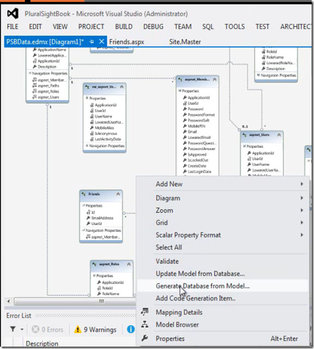The width and height of the screenshot is (314, 349).
Task: Click the Visual Studio logo icon
Action: coord(13,14)
